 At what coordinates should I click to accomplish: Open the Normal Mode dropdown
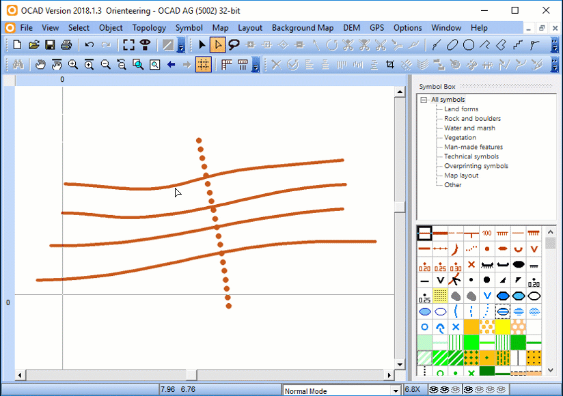point(396,391)
